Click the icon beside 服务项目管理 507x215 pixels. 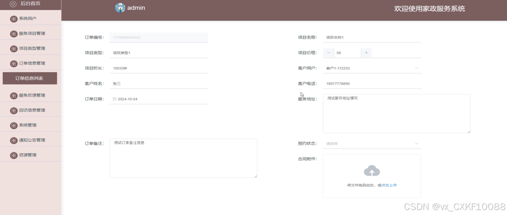pos(14,33)
